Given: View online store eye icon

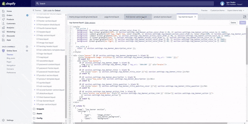Looking at the screenshot, I should [x=27, y=51].
